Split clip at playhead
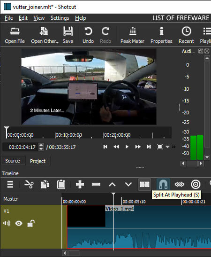The width and height of the screenshot is (211, 257). [x=144, y=184]
